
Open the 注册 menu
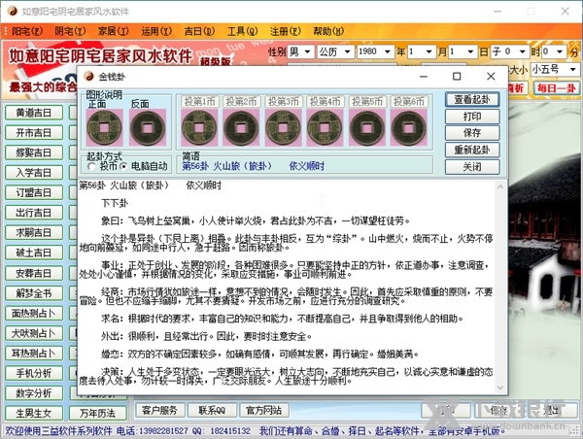(286, 31)
